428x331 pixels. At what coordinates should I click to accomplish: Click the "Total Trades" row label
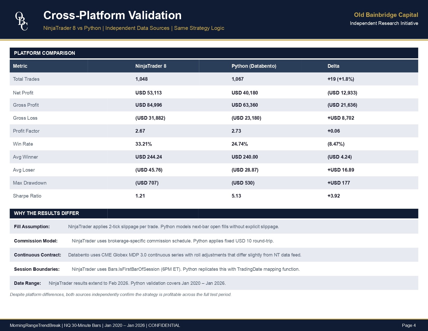tap(26, 79)
